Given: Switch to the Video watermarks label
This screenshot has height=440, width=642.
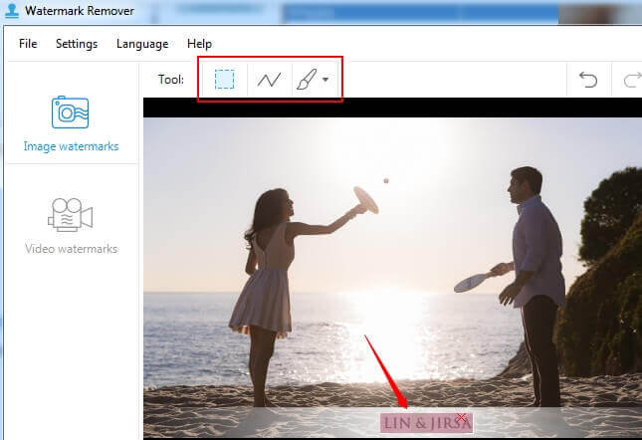Looking at the screenshot, I should pyautogui.click(x=71, y=248).
